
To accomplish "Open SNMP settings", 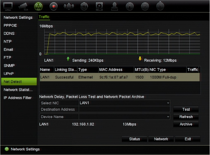I will coord(9,65).
